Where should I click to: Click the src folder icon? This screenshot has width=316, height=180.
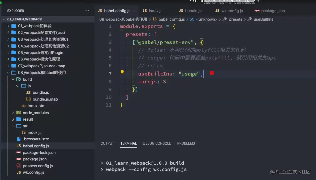19,126
